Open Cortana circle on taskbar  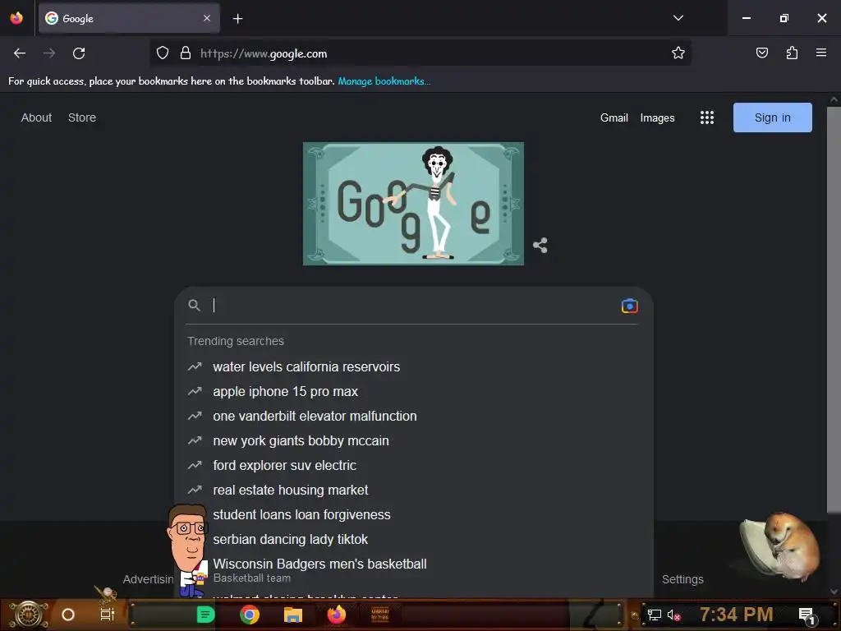[68, 615]
